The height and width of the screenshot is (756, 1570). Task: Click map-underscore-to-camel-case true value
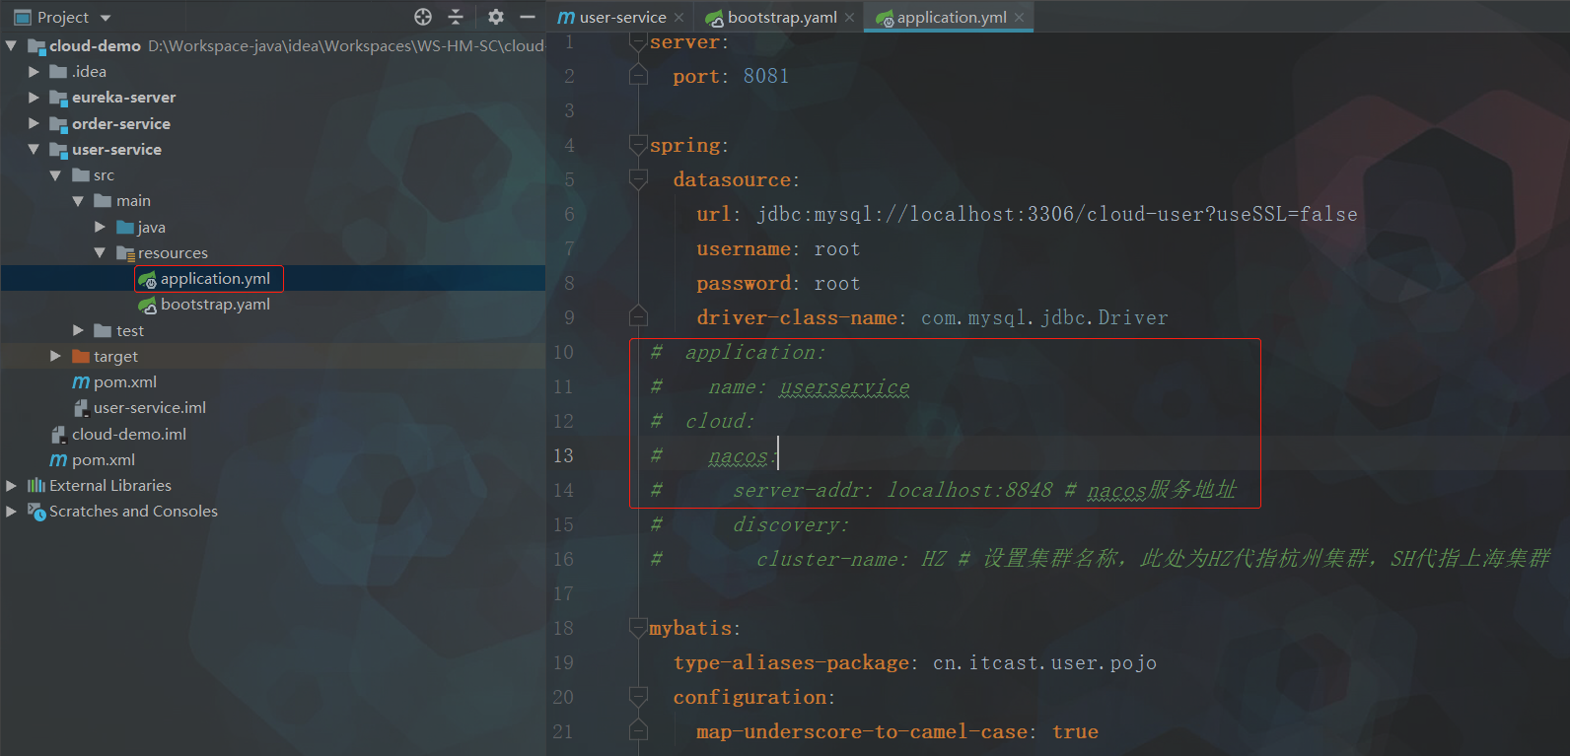1075,731
